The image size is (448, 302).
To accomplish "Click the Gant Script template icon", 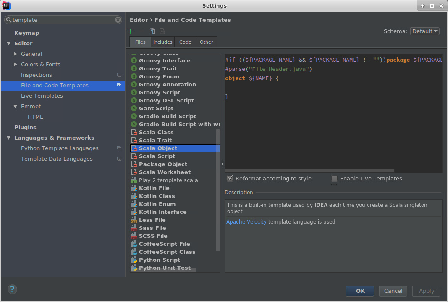I will pos(134,109).
